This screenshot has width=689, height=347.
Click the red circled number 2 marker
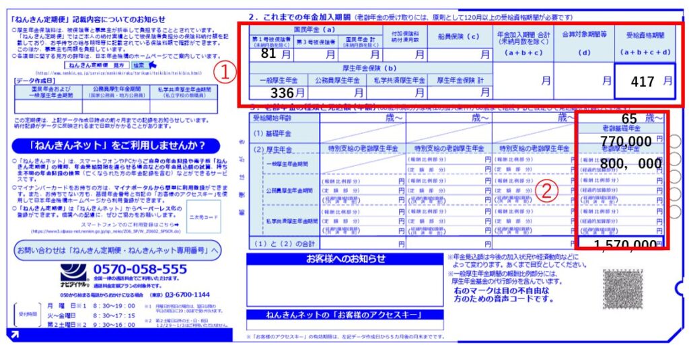pos(548,192)
